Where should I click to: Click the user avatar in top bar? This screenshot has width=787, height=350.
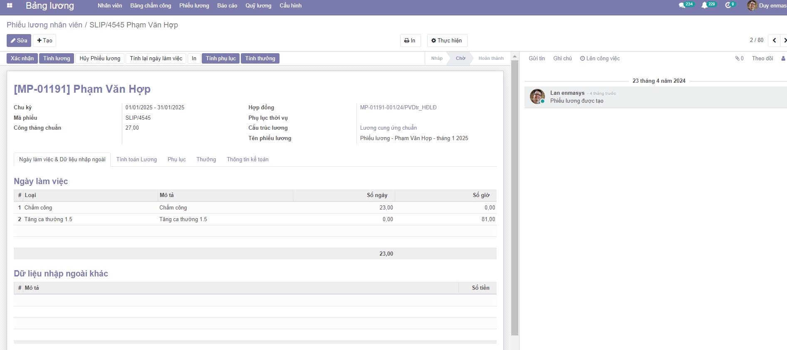(752, 5)
